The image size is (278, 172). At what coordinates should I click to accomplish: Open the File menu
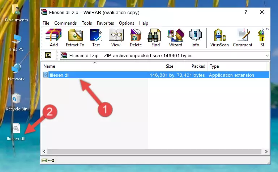coord(46,23)
